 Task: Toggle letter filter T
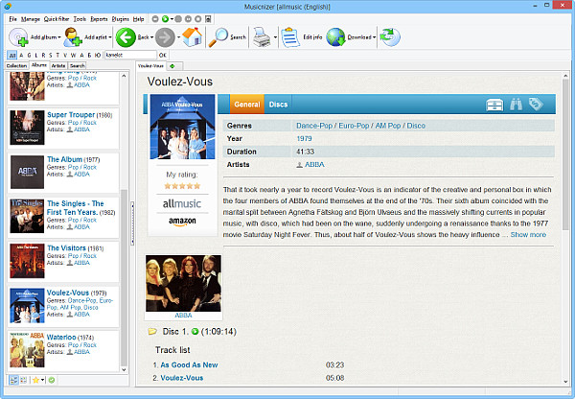click(x=57, y=55)
